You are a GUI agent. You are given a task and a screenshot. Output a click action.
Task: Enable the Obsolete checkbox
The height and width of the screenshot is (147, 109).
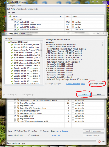click(41, 131)
